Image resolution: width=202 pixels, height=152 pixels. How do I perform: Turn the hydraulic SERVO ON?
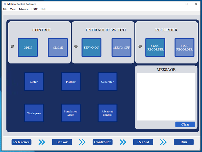[91, 48]
